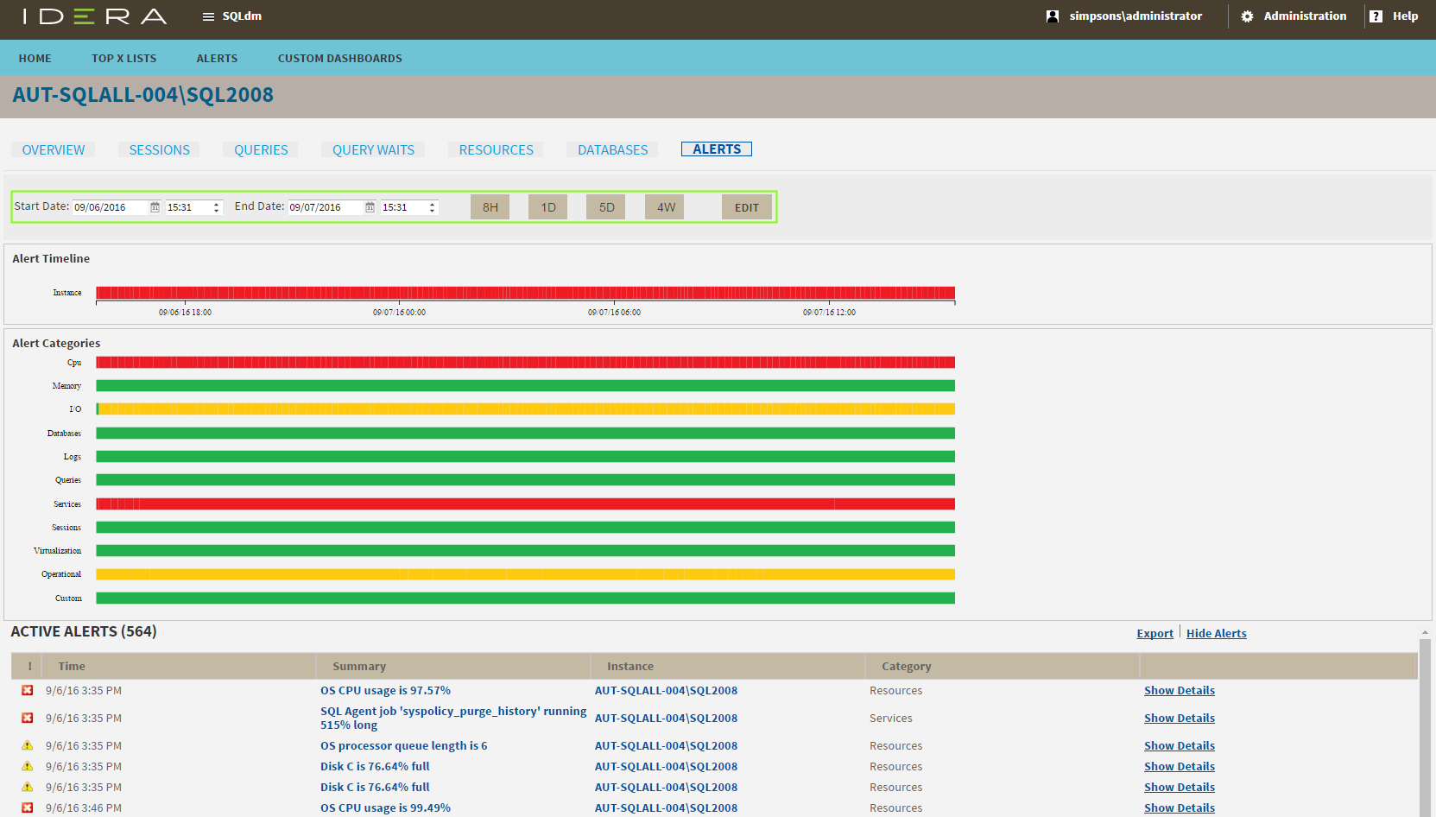Adjust the Start Date time stepper arrows

[216, 207]
